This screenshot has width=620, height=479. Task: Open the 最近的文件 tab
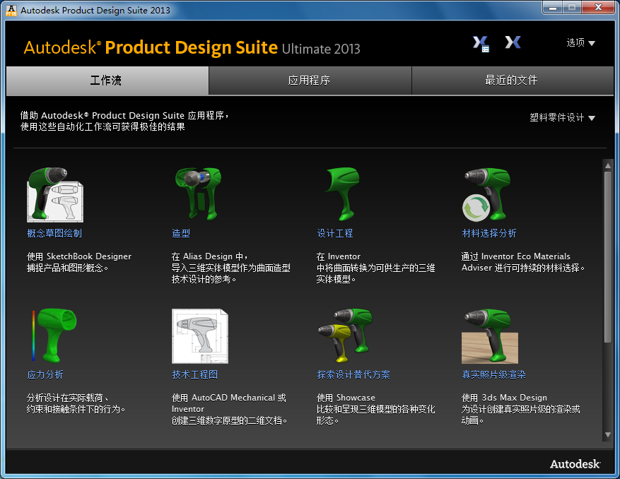513,81
